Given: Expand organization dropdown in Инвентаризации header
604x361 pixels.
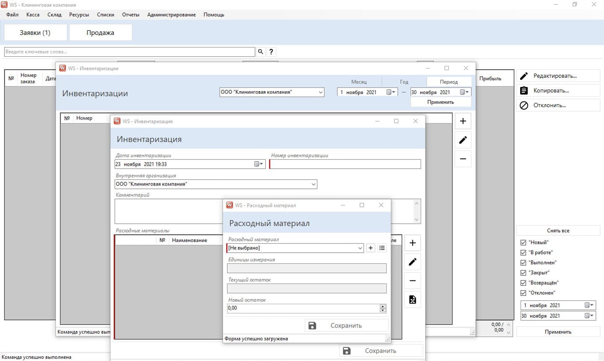Looking at the screenshot, I should [x=320, y=92].
